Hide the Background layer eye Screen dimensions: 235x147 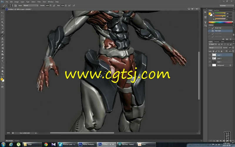point(210,65)
